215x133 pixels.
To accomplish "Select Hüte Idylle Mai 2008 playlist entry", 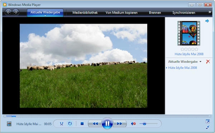I will [x=182, y=68].
